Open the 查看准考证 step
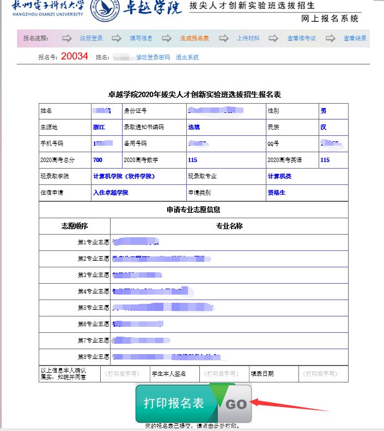The image size is (384, 431). tap(301, 38)
